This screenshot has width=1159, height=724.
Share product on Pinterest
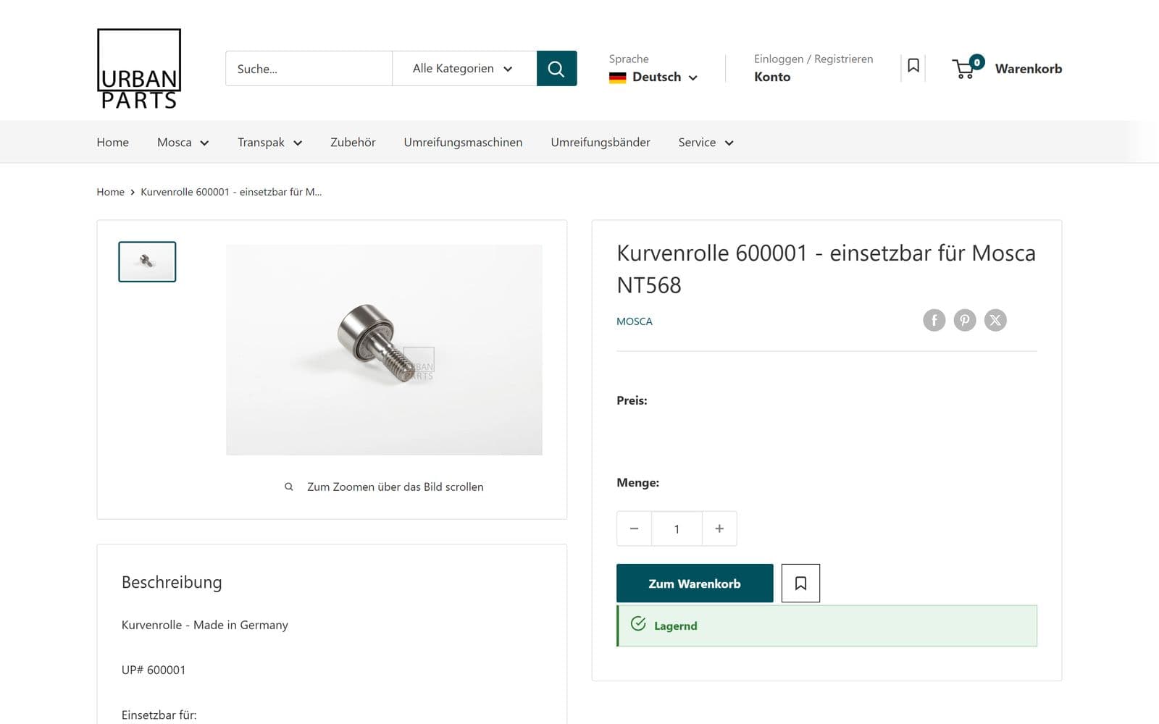coord(965,320)
